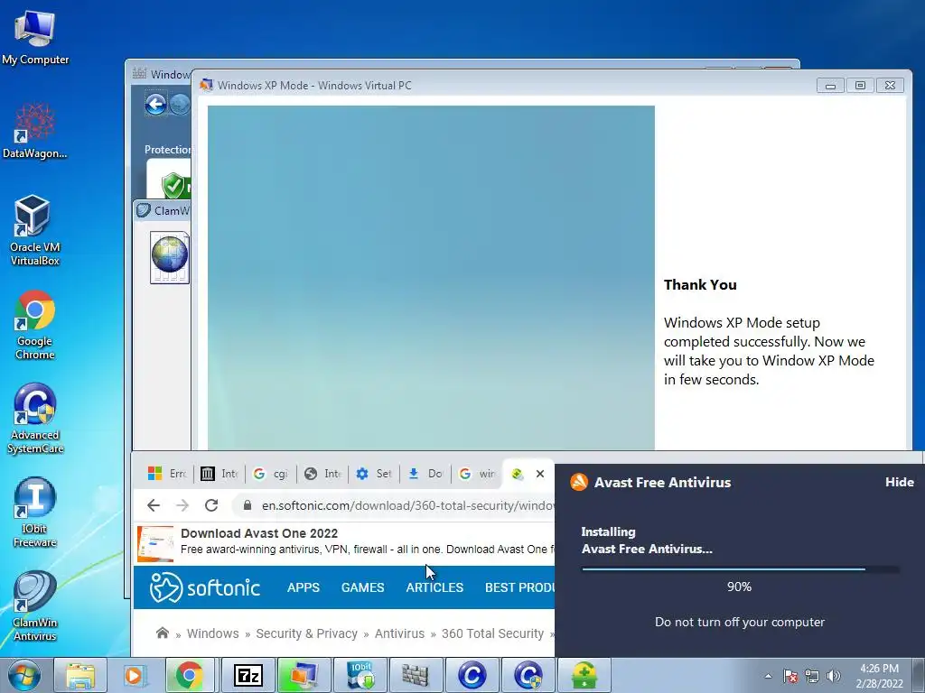This screenshot has height=693, width=925.
Task: Open the Antivirus breadcrumb link
Action: click(x=399, y=633)
